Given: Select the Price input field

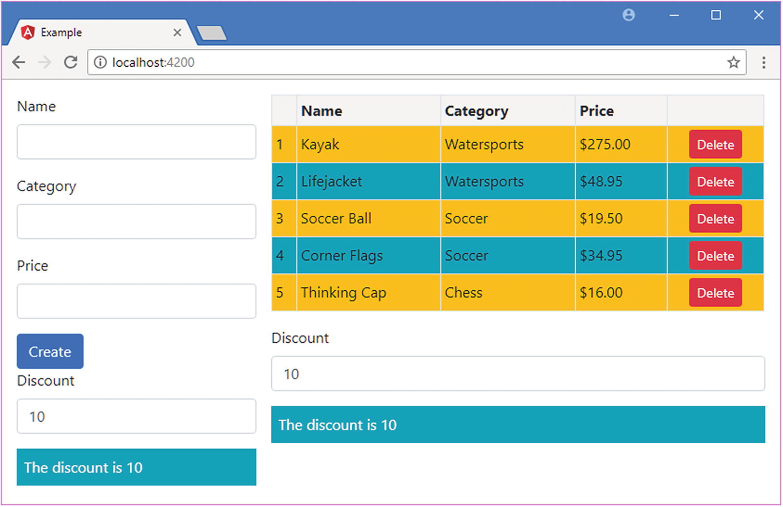Looking at the screenshot, I should [x=137, y=301].
